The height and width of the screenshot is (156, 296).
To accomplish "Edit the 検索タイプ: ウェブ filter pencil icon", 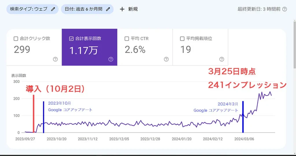I will coord(53,9).
